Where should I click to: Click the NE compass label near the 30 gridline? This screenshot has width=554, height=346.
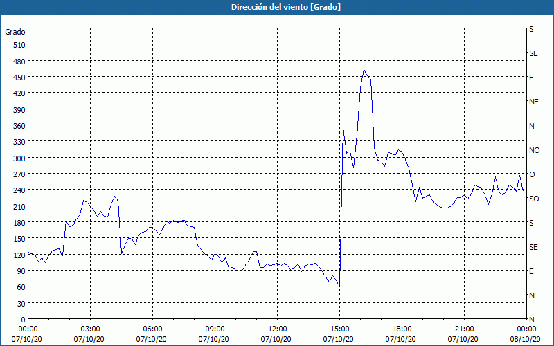pyautogui.click(x=533, y=295)
